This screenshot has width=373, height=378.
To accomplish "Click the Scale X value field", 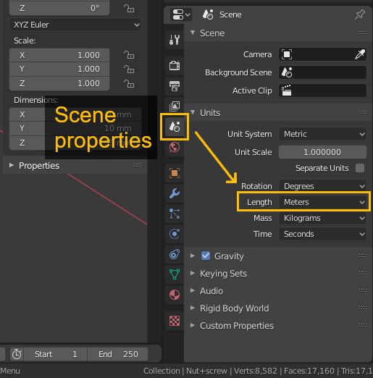I will pyautogui.click(x=59, y=55).
